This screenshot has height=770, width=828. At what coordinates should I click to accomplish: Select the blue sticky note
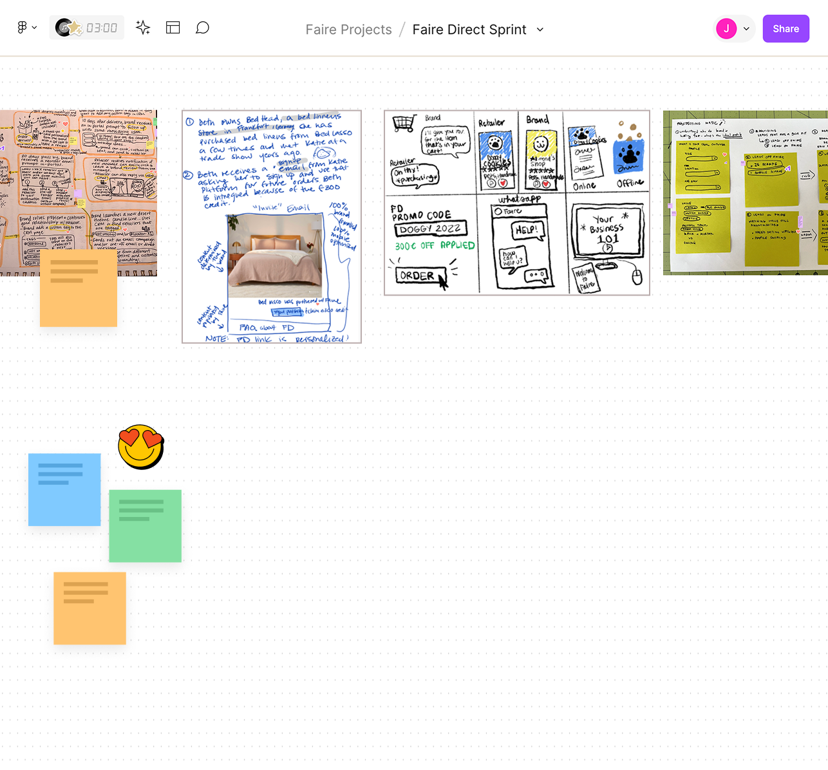click(x=64, y=490)
